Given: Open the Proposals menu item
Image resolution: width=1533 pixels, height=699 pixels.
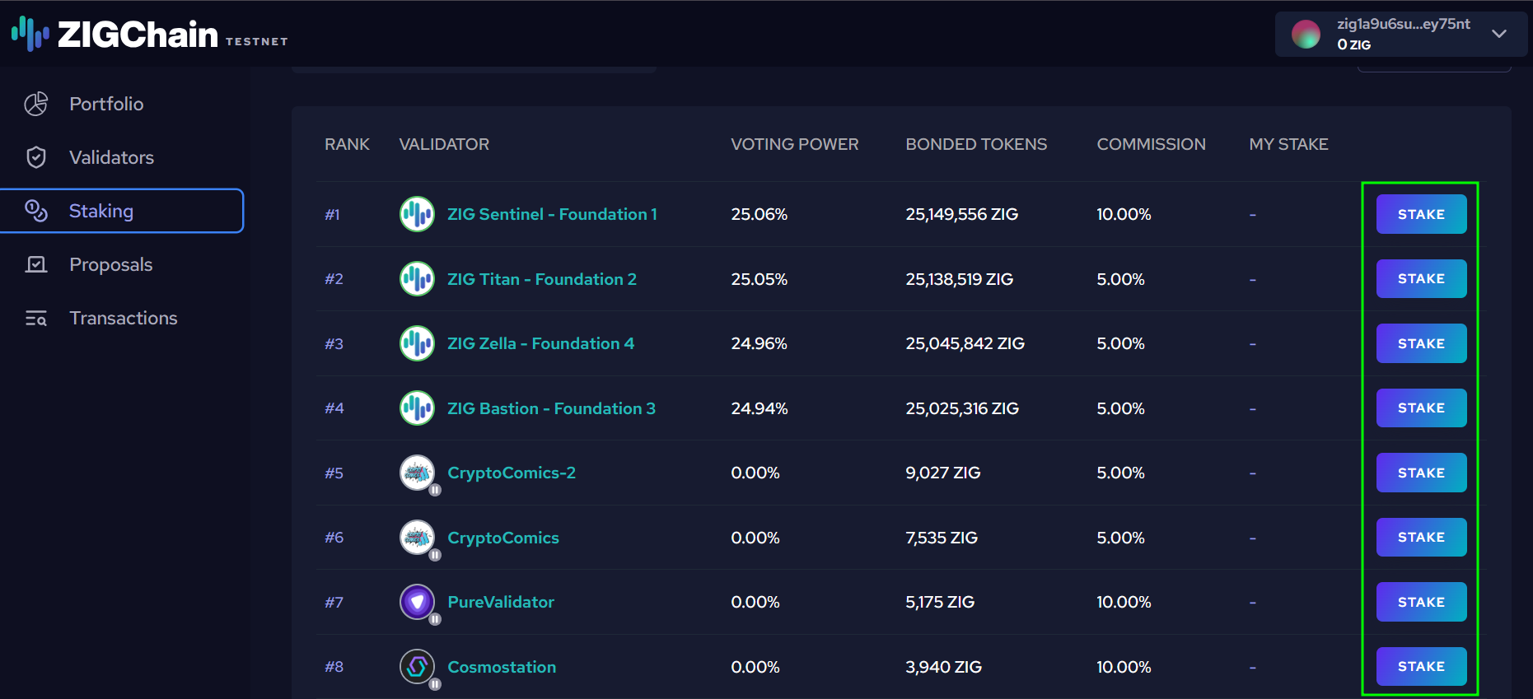Looking at the screenshot, I should pyautogui.click(x=111, y=264).
